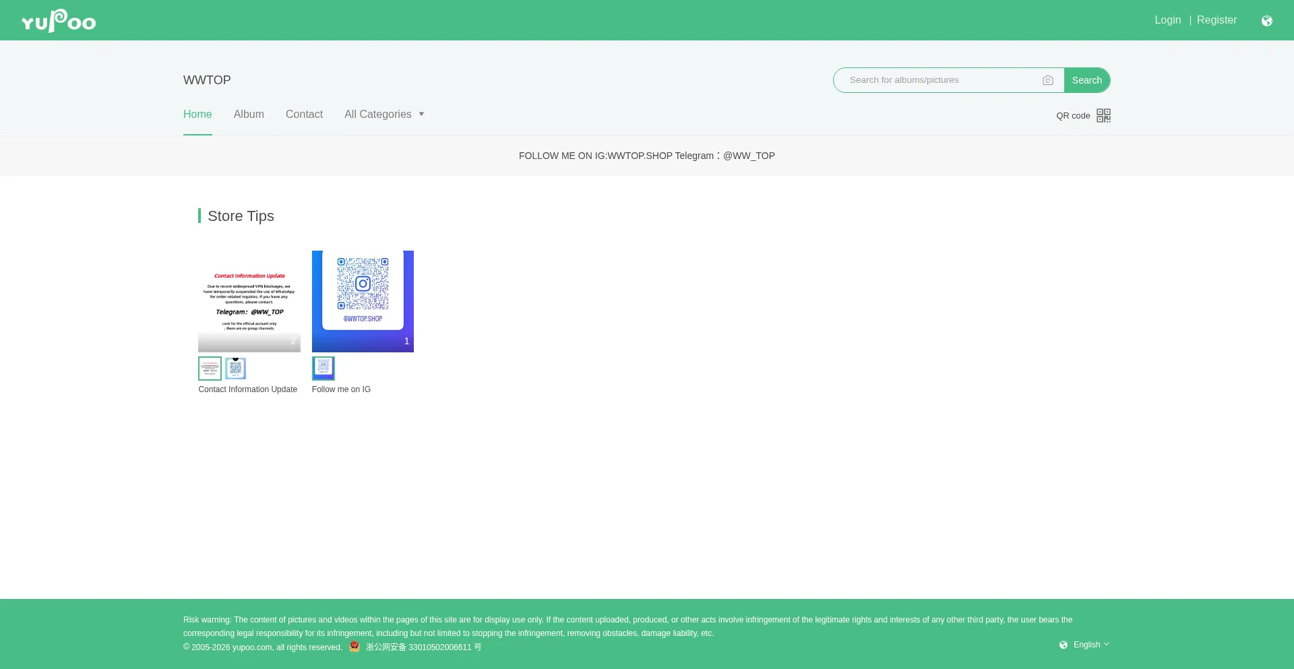Expand the All Categories dropdown
This screenshot has width=1294, height=669.
point(384,115)
